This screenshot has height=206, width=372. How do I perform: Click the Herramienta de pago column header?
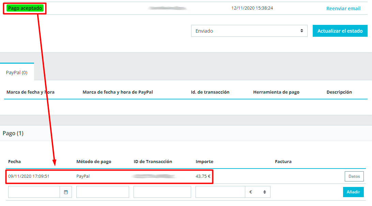pos(276,92)
